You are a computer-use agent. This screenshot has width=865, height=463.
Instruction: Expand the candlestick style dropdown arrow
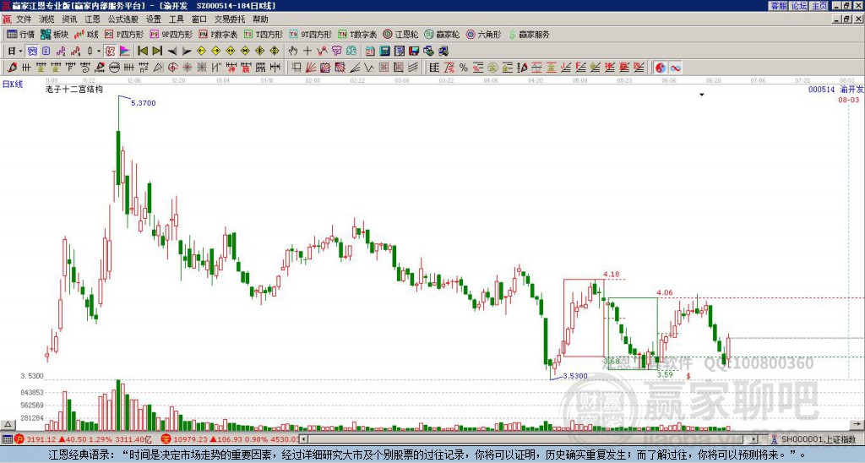tap(100, 52)
